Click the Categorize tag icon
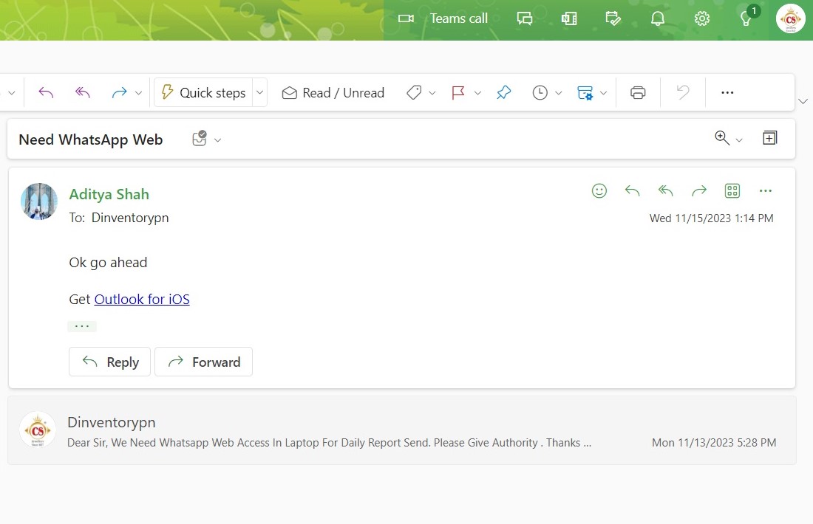 pyautogui.click(x=414, y=93)
